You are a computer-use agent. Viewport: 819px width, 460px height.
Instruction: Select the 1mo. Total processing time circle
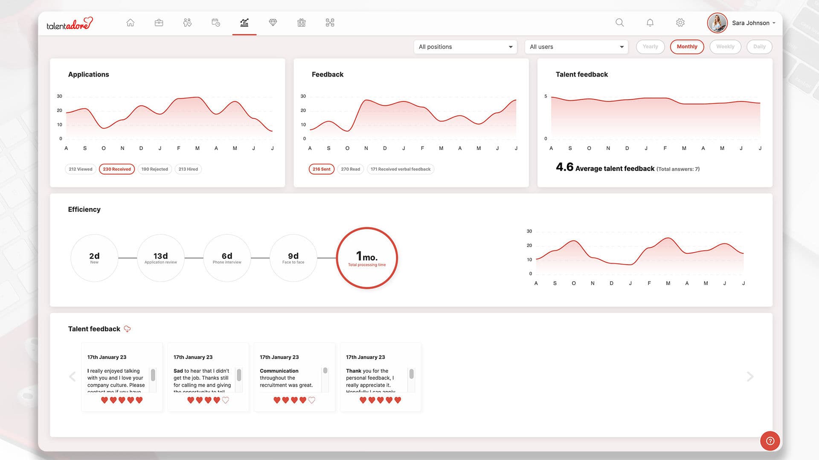pyautogui.click(x=367, y=258)
